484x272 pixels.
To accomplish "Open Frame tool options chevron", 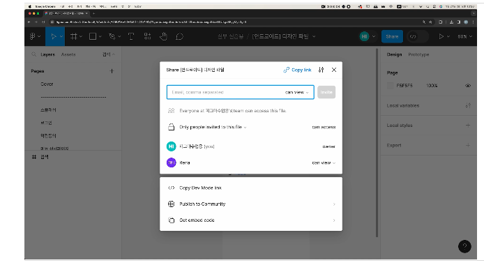I will pos(81,36).
